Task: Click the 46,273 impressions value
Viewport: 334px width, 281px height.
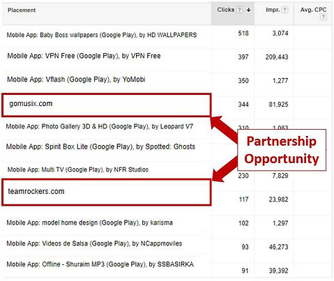Action: [278, 247]
